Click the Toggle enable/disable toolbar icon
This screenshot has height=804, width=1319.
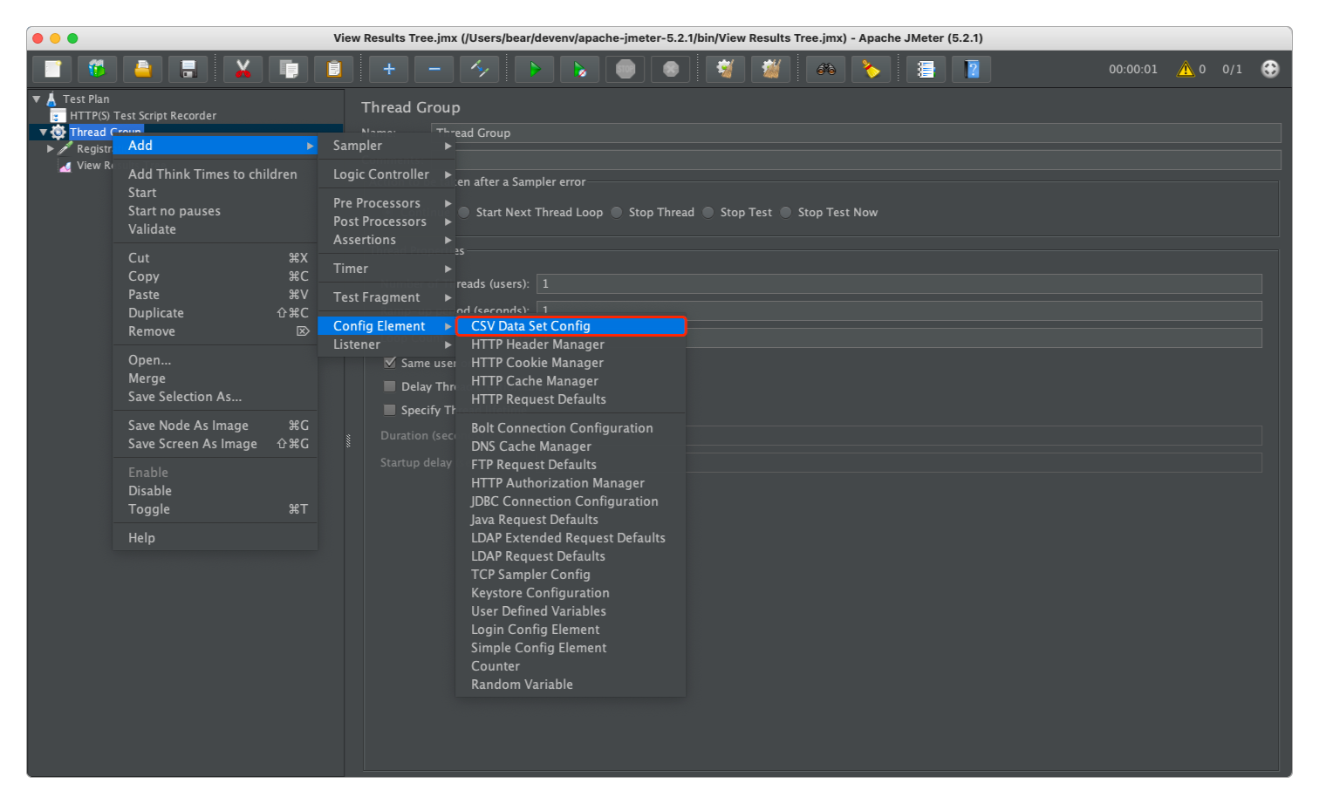(480, 69)
